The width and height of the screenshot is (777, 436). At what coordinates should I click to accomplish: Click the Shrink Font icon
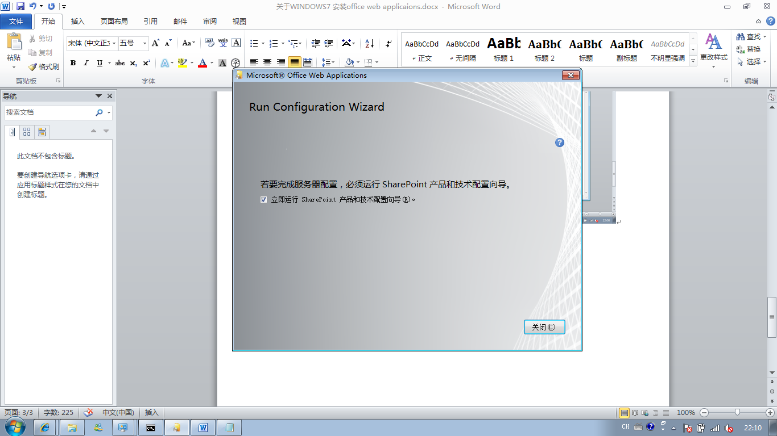click(x=168, y=43)
